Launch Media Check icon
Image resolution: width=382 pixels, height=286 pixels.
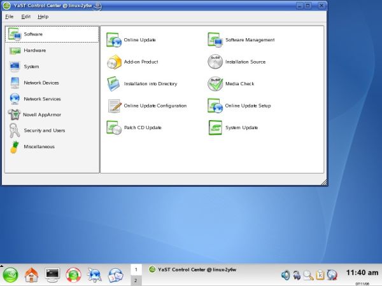coord(215,84)
